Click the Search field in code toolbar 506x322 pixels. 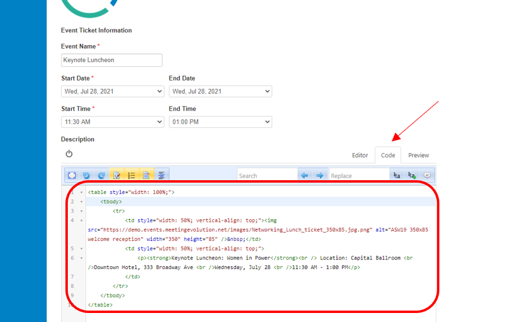(267, 175)
